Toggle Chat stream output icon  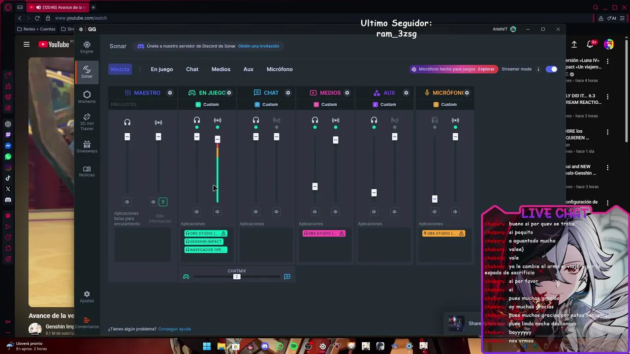(x=277, y=120)
